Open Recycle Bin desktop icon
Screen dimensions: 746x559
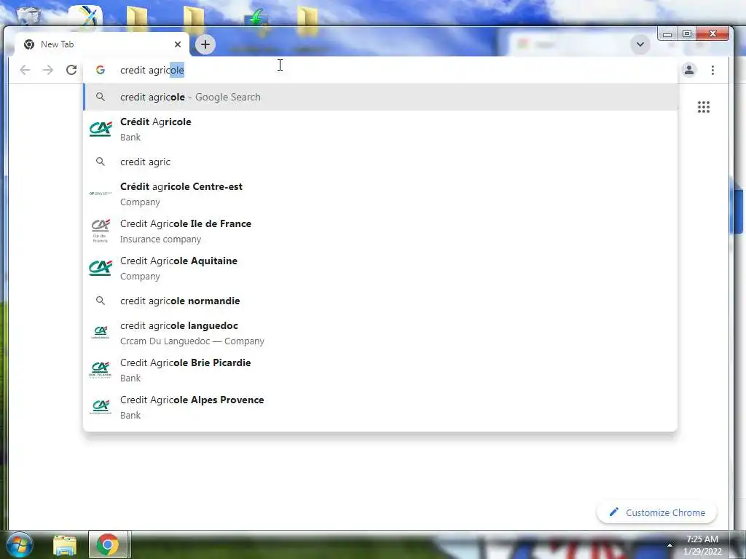[29, 15]
